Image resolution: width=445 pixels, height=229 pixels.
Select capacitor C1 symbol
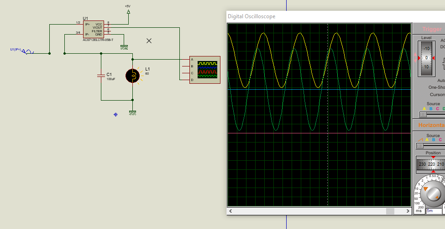tap(101, 76)
